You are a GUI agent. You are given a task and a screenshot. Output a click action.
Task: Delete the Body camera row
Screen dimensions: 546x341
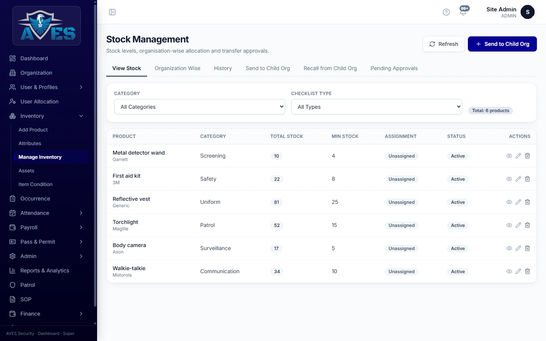527,248
